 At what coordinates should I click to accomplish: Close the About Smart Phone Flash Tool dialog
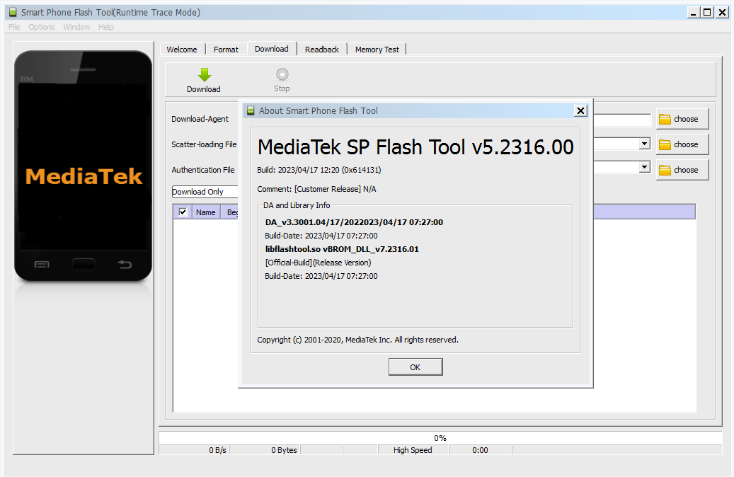[x=580, y=110]
